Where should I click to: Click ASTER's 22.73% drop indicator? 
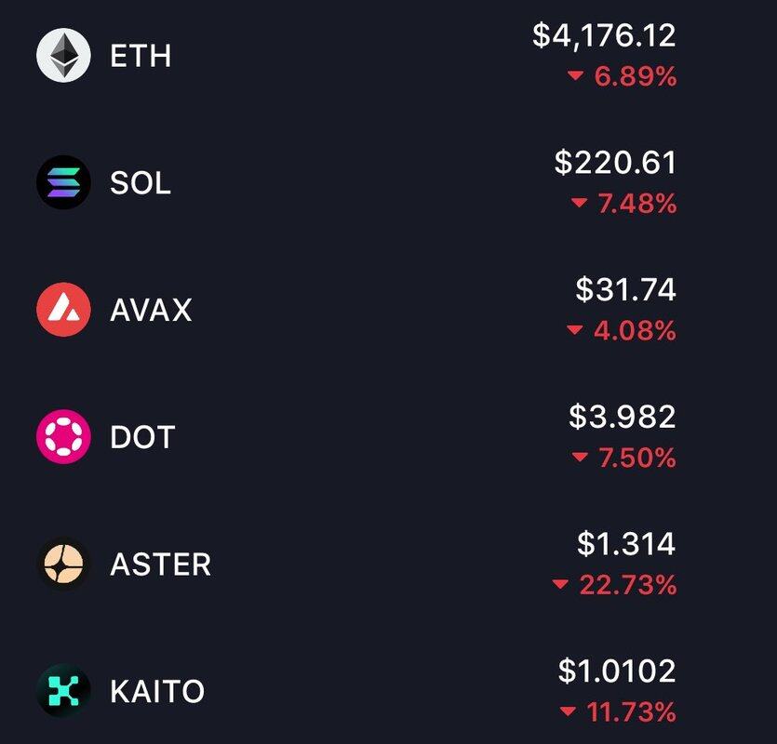(x=614, y=584)
